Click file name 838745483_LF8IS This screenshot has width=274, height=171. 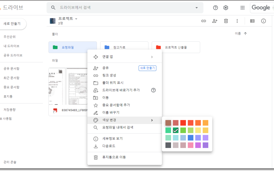pyautogui.click(x=74, y=110)
